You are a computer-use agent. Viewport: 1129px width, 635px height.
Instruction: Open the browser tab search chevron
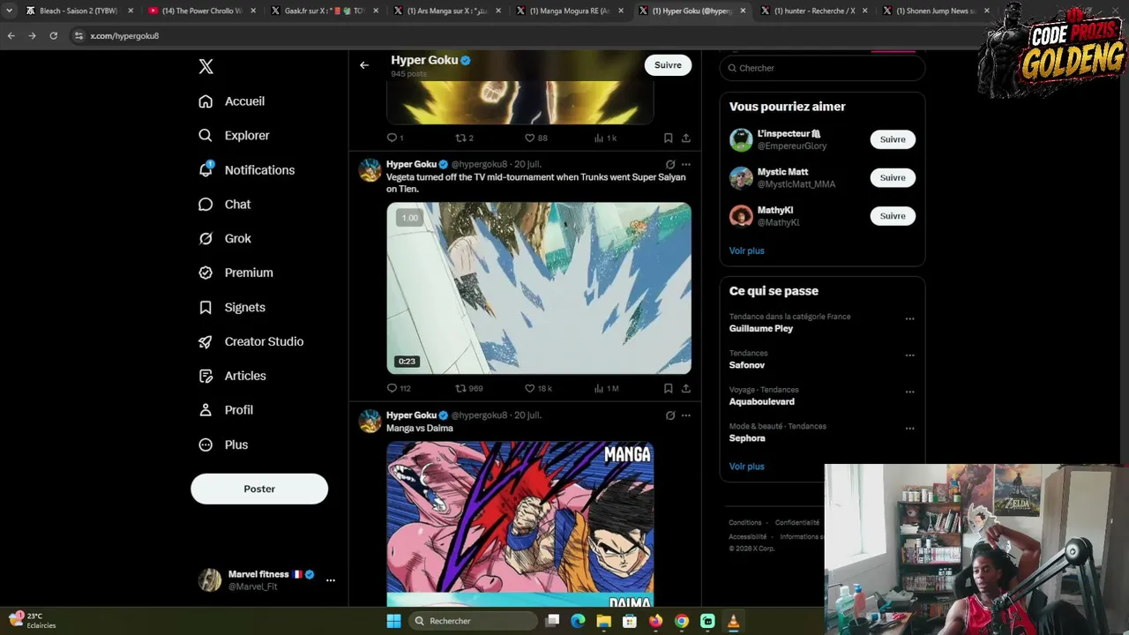[9, 11]
